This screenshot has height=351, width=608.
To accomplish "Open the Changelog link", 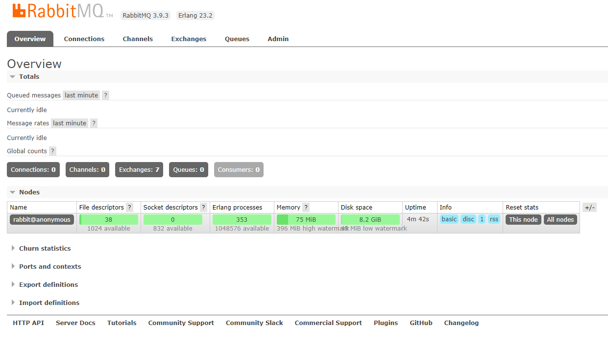I will click(x=462, y=323).
